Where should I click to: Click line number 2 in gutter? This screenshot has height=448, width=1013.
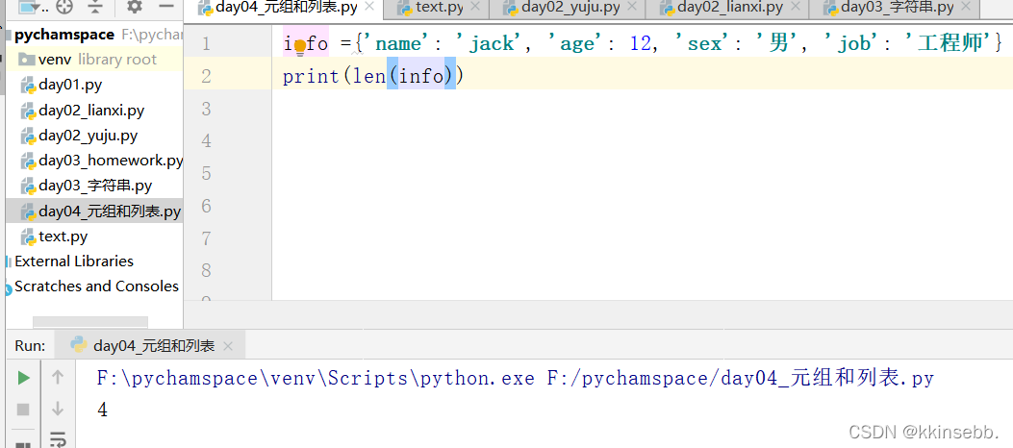(x=206, y=76)
